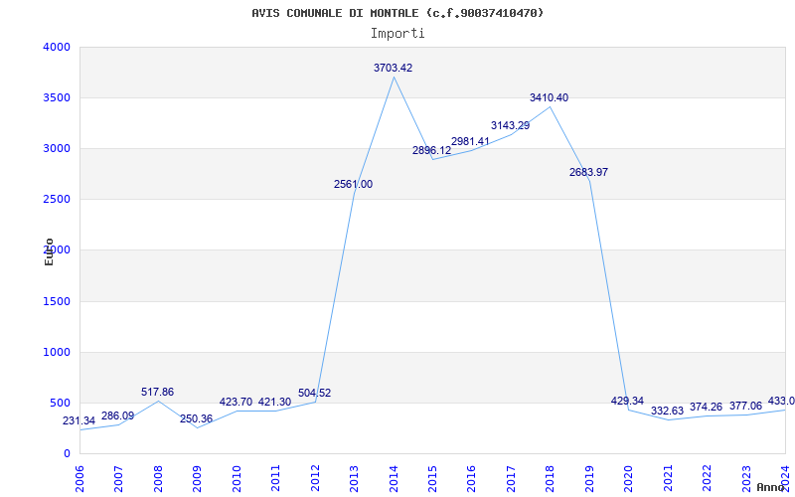Click the 2500 y-axis tick label
The height and width of the screenshot is (497, 795).
pyautogui.click(x=57, y=200)
